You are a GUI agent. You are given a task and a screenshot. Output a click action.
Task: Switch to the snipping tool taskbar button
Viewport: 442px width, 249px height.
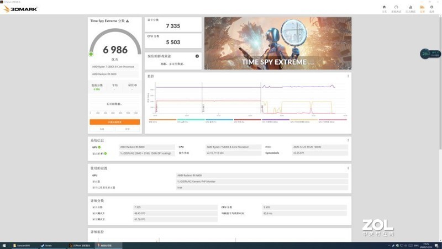108,246
